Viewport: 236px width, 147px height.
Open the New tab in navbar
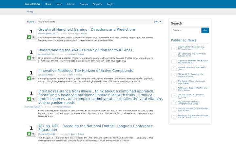click(x=59, y=4)
